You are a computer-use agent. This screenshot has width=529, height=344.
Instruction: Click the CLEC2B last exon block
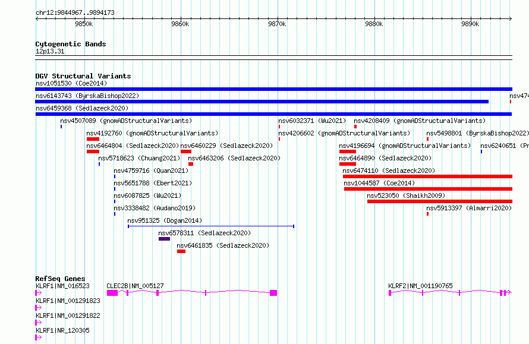273,293
